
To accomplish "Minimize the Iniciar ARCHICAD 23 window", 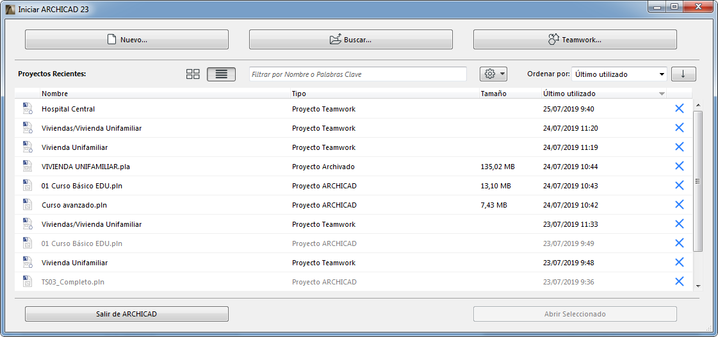I will 658,6.
